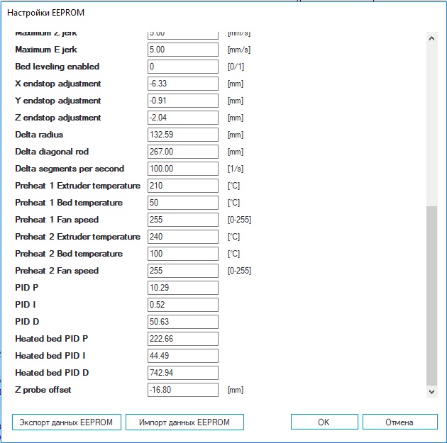Click the 'Delta radius' label

coord(39,135)
